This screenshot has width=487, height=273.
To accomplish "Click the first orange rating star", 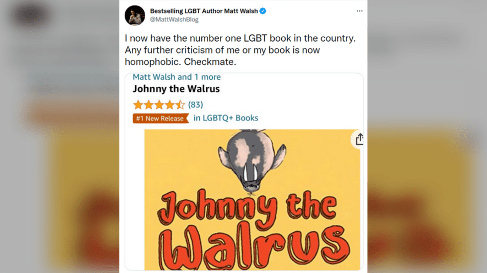I will [x=138, y=105].
